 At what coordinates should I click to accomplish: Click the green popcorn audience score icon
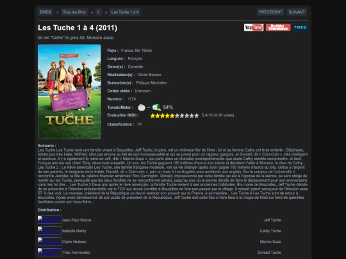156,107
